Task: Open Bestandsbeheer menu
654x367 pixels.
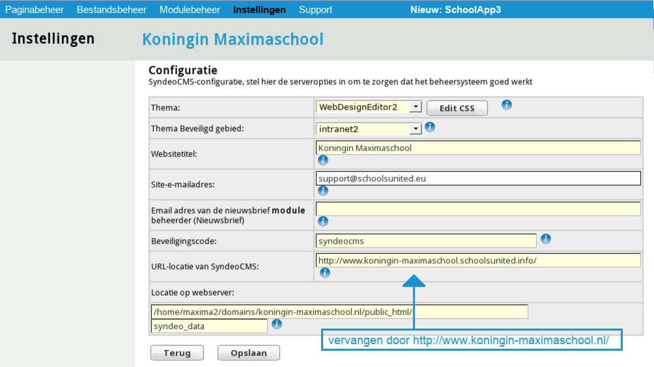Action: 111,10
